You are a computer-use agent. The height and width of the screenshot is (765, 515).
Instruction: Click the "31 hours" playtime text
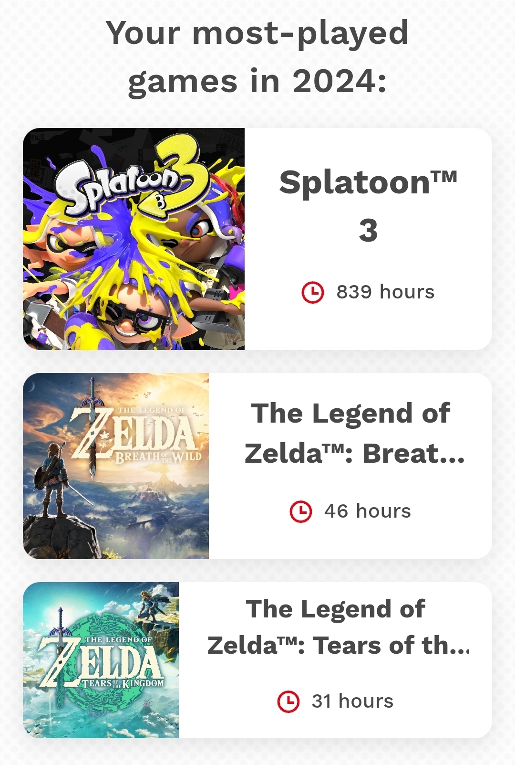352,701
